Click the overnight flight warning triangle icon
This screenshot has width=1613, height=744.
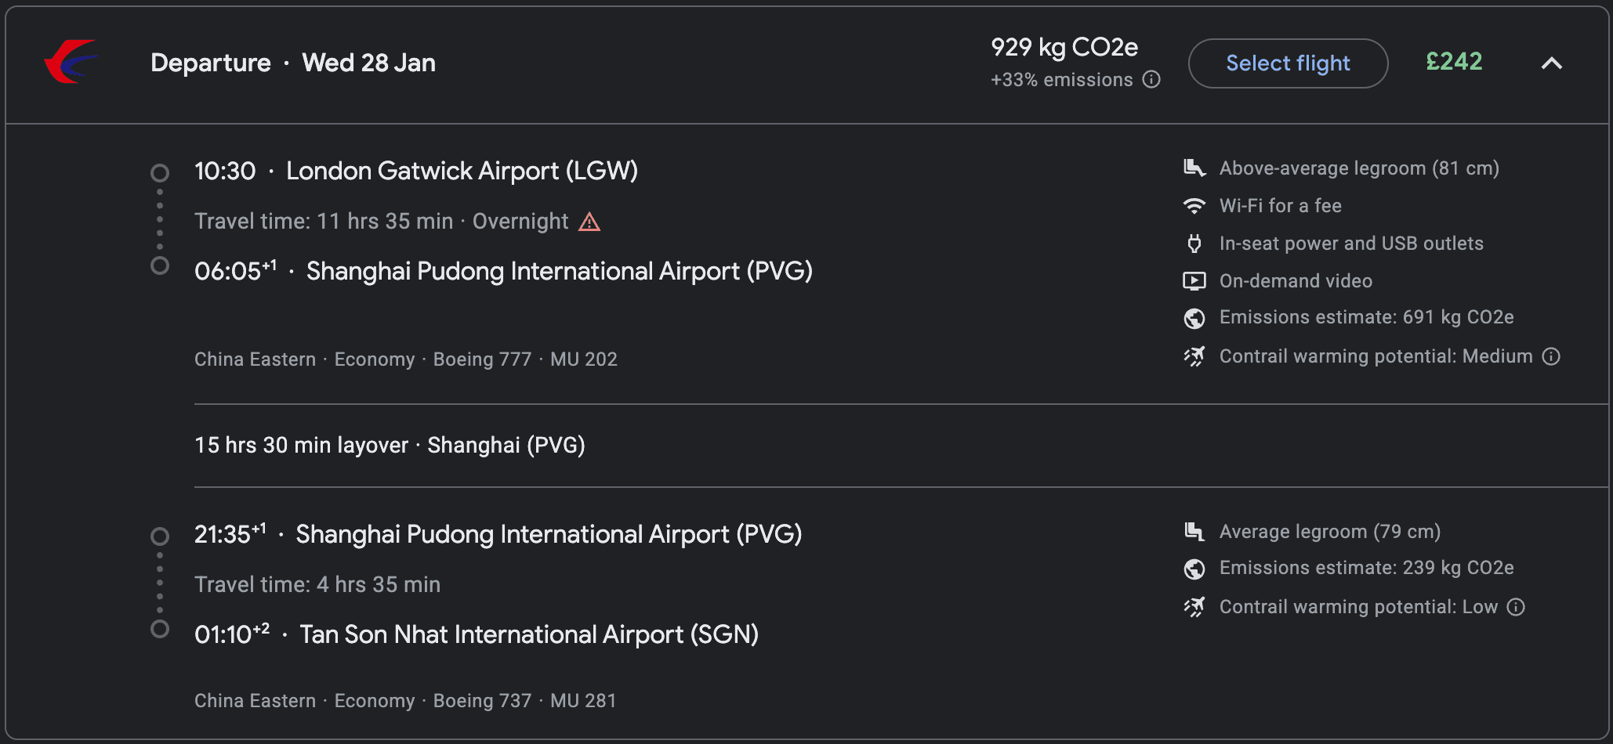pos(589,222)
